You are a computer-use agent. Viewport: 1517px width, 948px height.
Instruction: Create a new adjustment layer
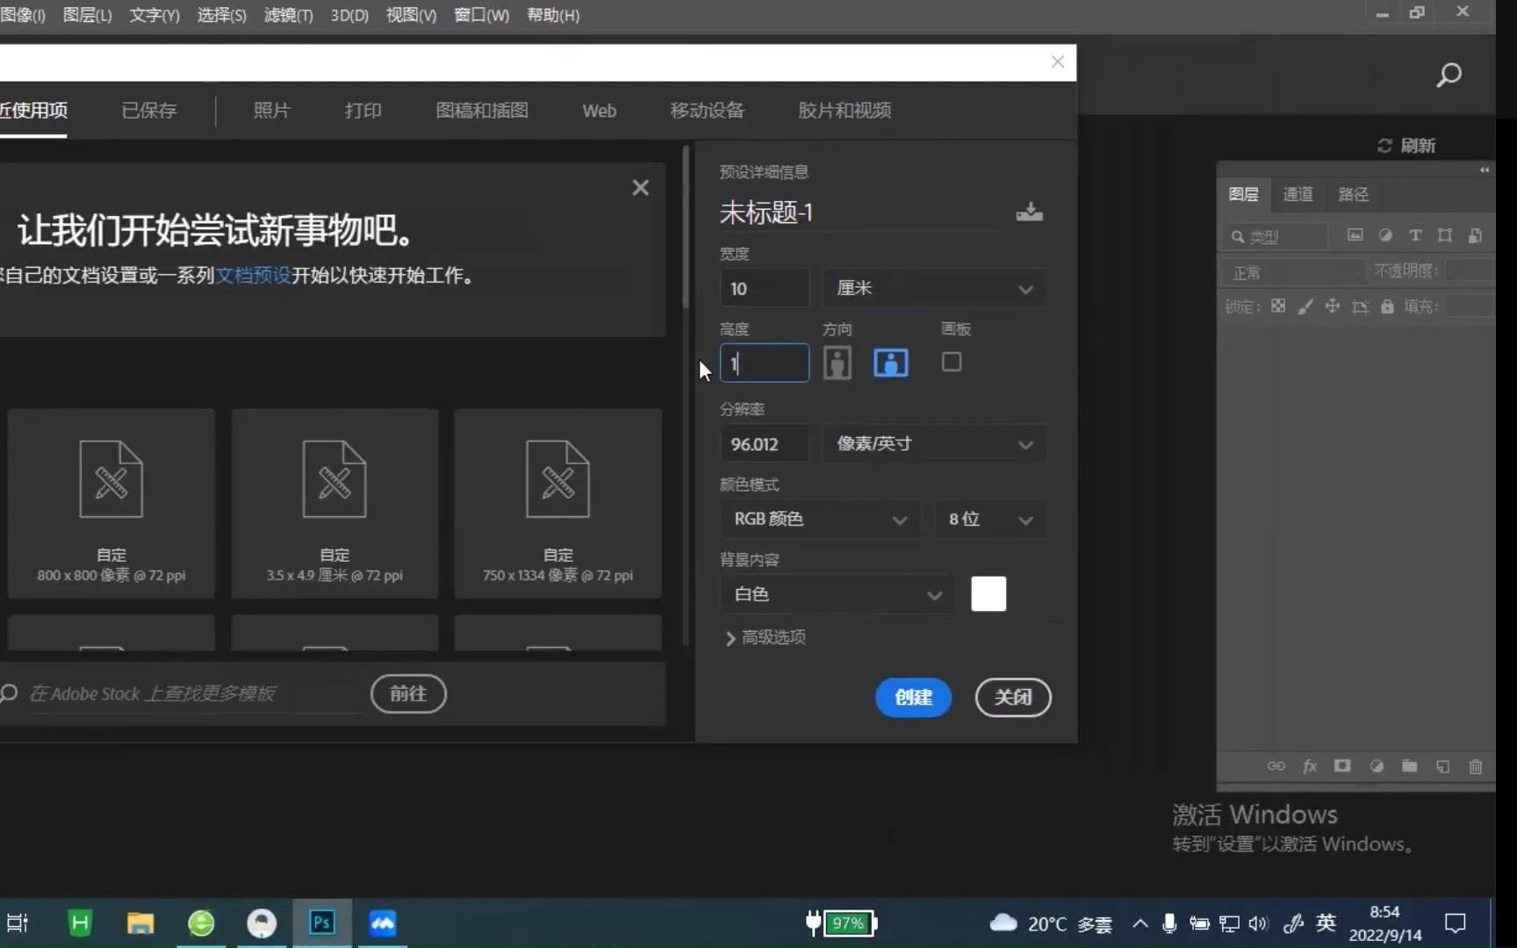(1376, 766)
